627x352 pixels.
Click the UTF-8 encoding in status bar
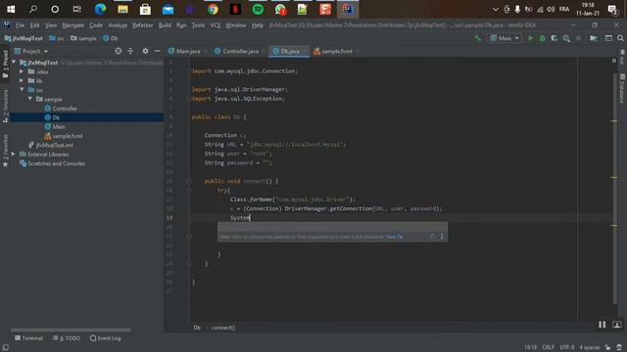tap(567, 347)
